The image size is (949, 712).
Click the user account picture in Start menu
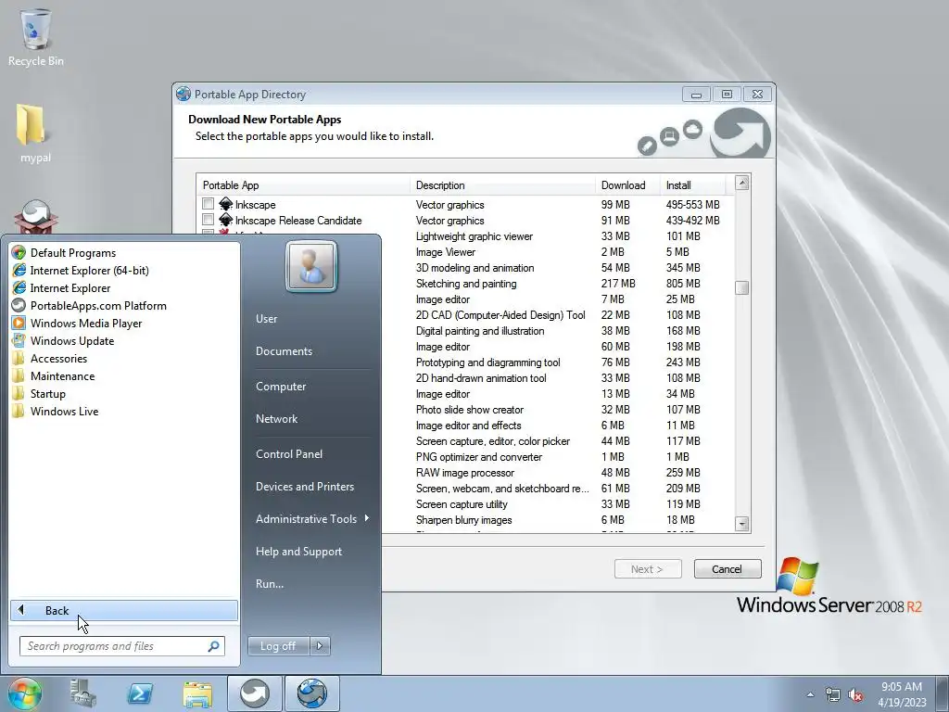click(311, 266)
